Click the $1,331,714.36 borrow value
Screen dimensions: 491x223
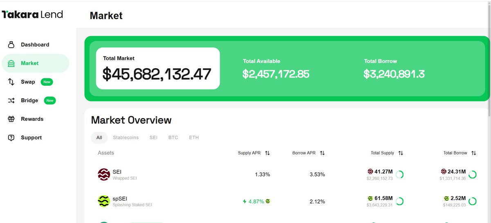pyautogui.click(x=453, y=178)
